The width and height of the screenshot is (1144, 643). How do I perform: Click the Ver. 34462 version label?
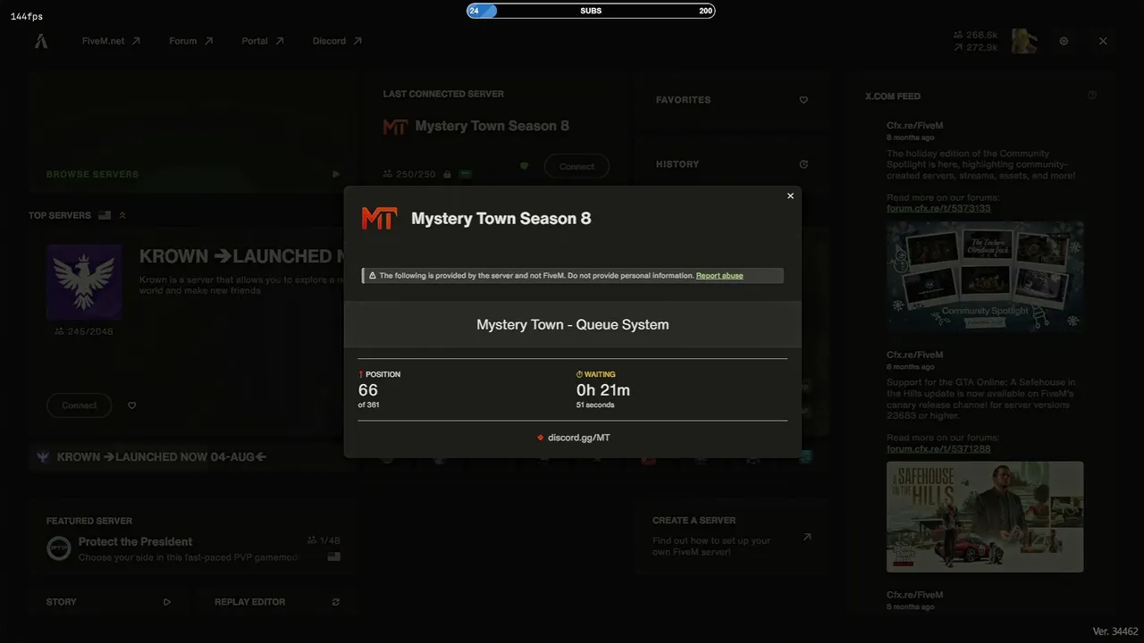[1115, 631]
